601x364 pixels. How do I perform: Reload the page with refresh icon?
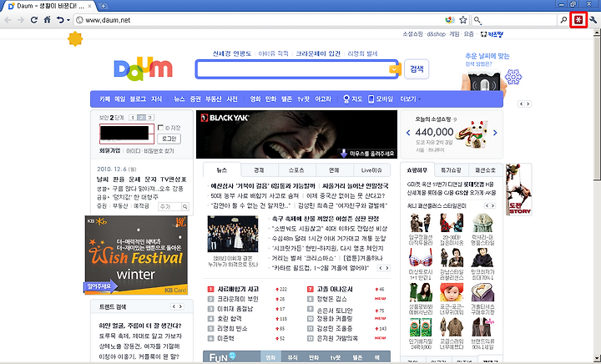pyautogui.click(x=33, y=20)
